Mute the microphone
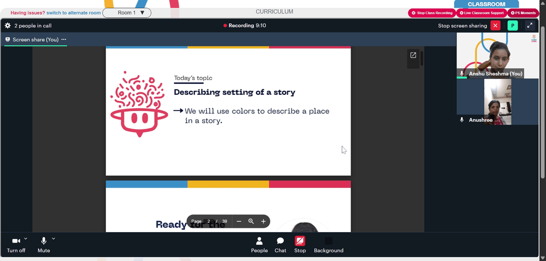 (x=44, y=241)
